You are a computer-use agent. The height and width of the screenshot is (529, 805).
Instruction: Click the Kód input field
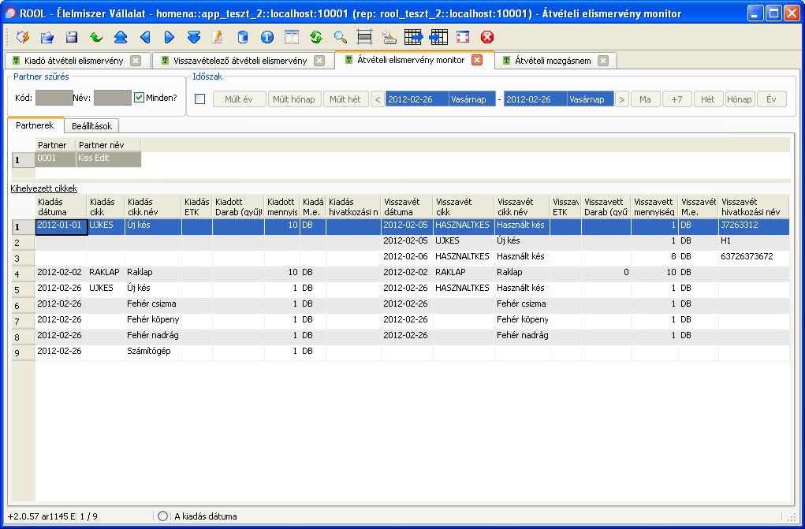[54, 98]
